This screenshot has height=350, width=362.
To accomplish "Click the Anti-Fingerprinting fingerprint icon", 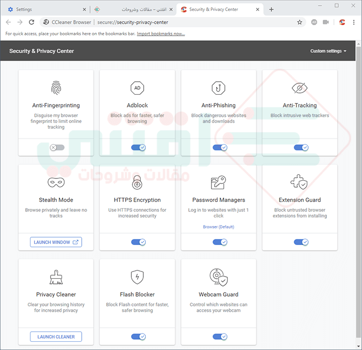I will coord(56,88).
